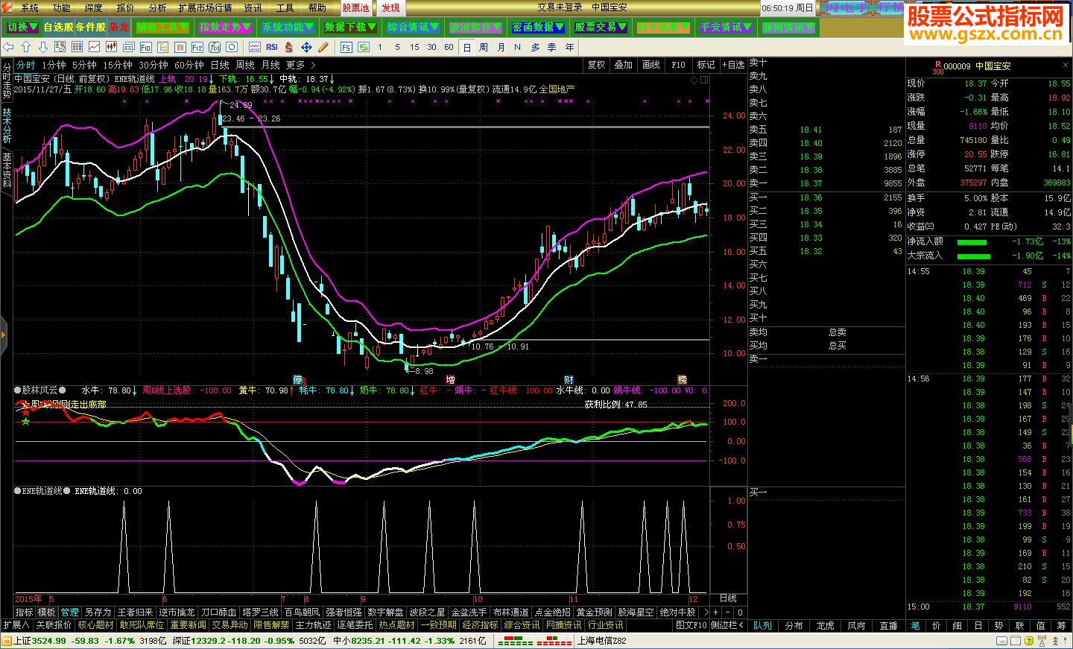Click the red dollar sign toolbar icon
Viewport: 1073px width, 649px height.
(289, 47)
